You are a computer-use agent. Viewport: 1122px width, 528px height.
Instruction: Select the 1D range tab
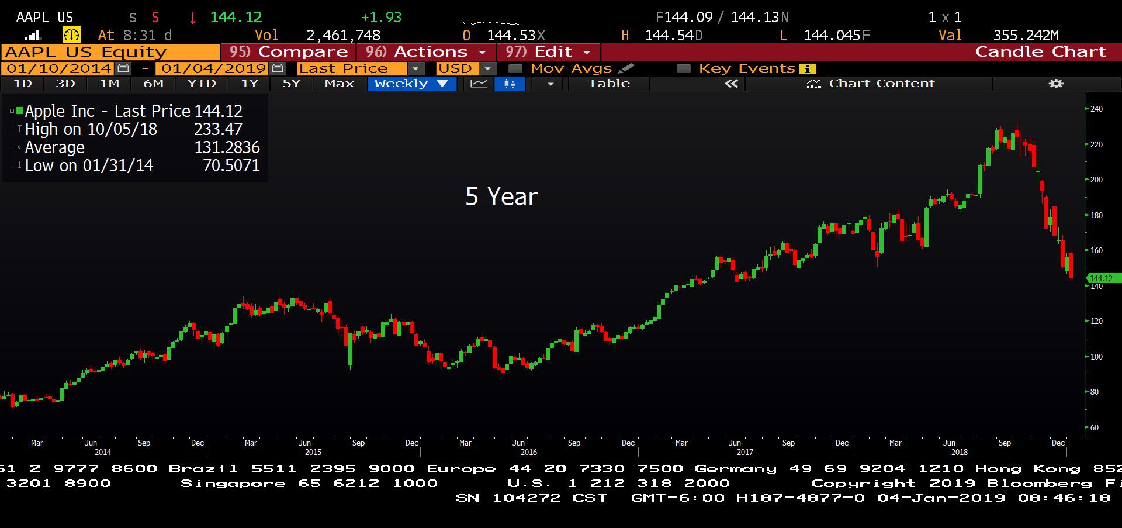[22, 84]
